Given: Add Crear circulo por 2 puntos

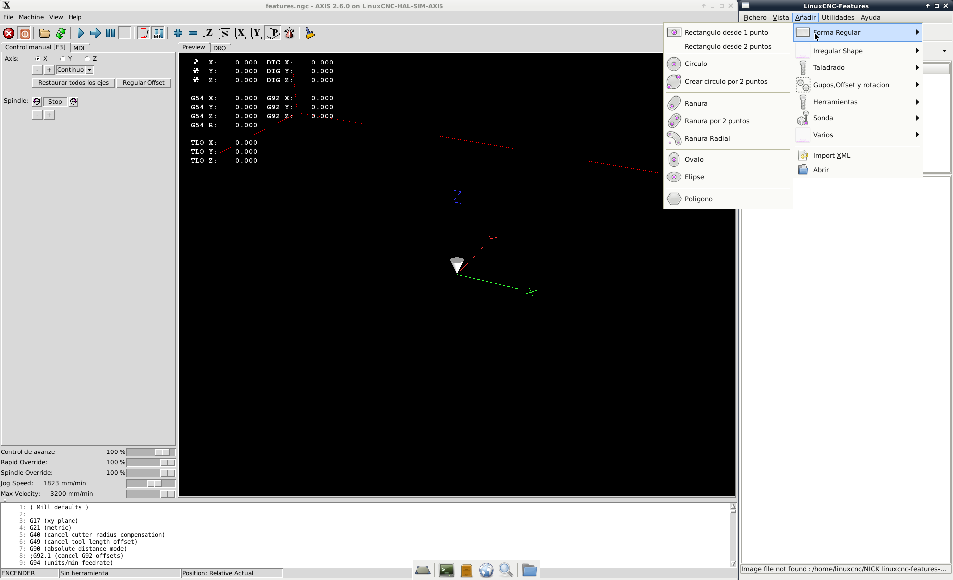Looking at the screenshot, I should point(728,81).
